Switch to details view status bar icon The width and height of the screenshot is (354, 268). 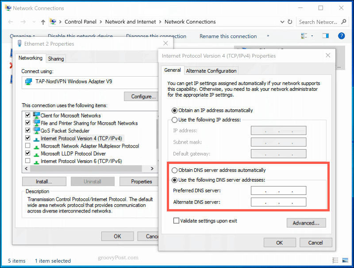click(x=335, y=260)
